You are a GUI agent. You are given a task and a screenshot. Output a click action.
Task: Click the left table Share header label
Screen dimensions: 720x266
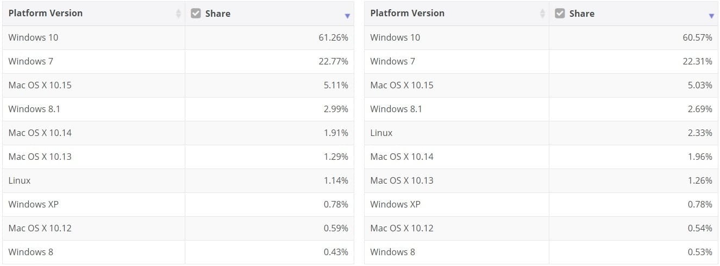coord(218,14)
